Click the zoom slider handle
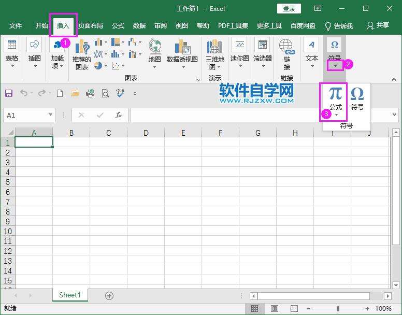This screenshot has width=402, height=315. click(338, 309)
